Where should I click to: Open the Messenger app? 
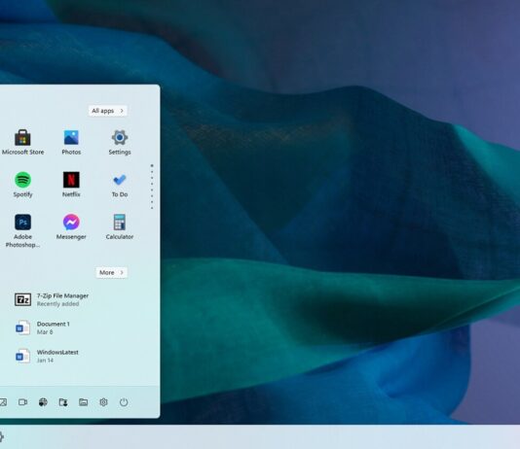pos(71,227)
